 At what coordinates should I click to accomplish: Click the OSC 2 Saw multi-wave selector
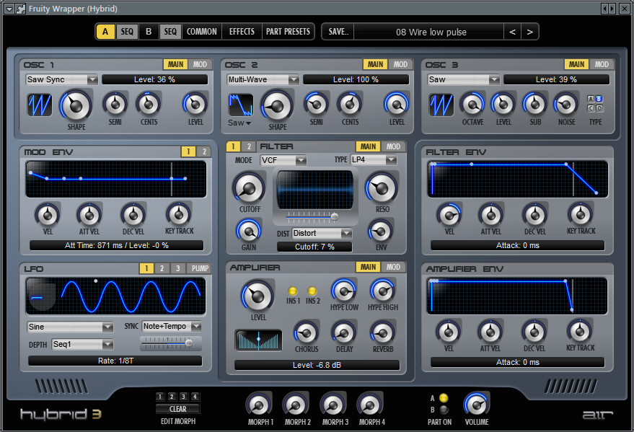click(x=239, y=123)
